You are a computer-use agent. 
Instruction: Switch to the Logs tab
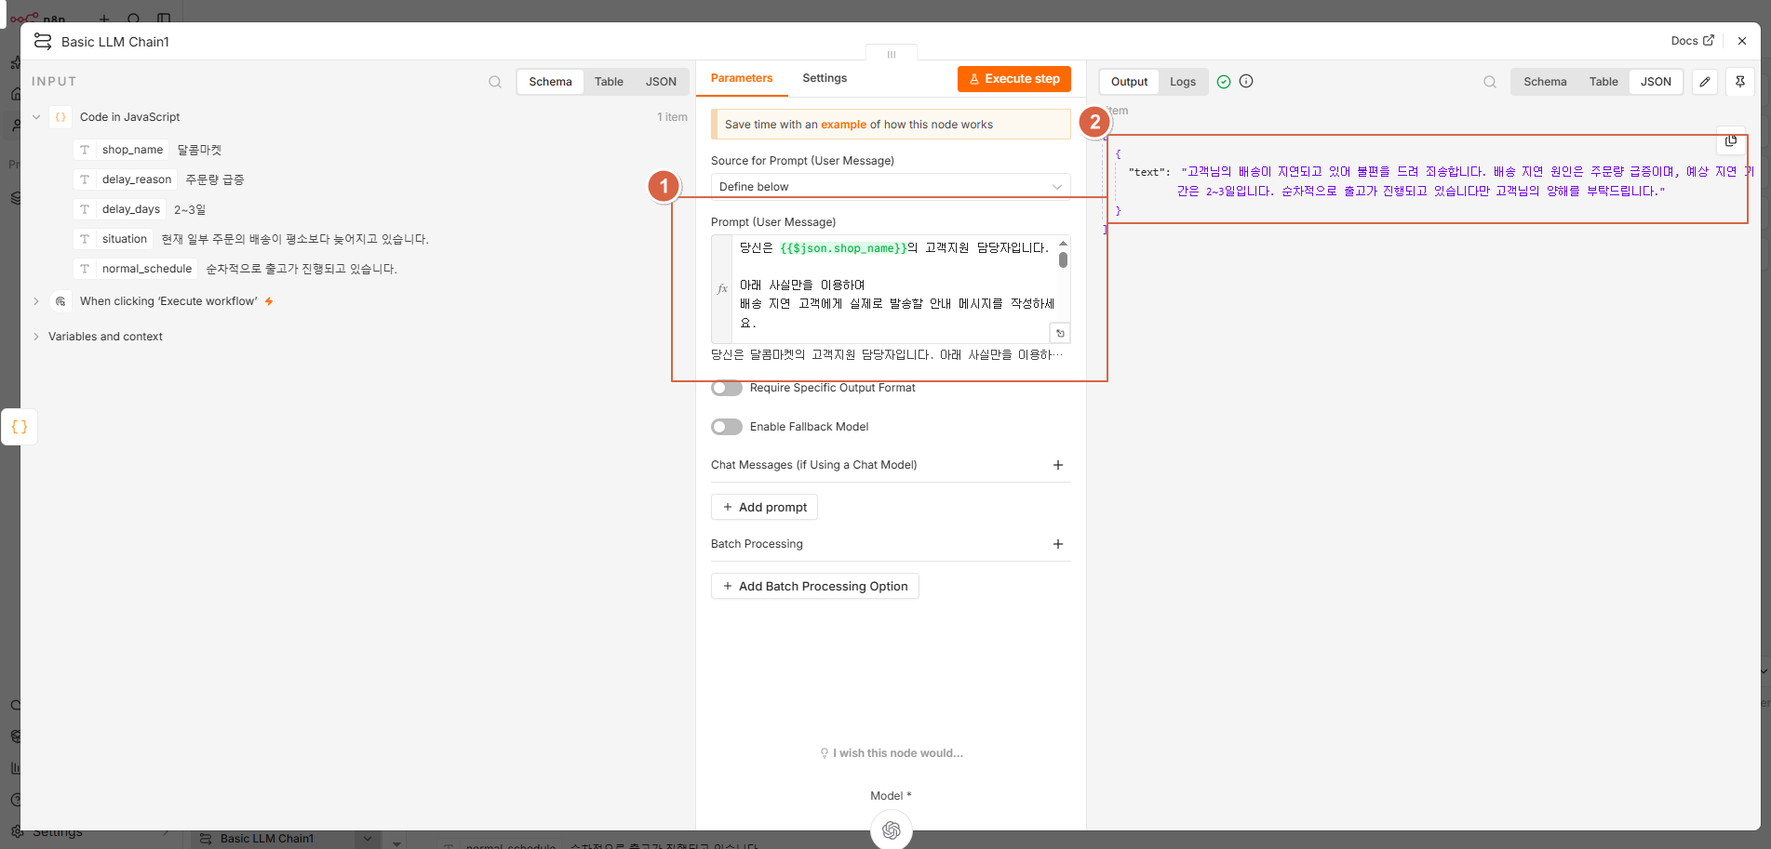[1183, 82]
